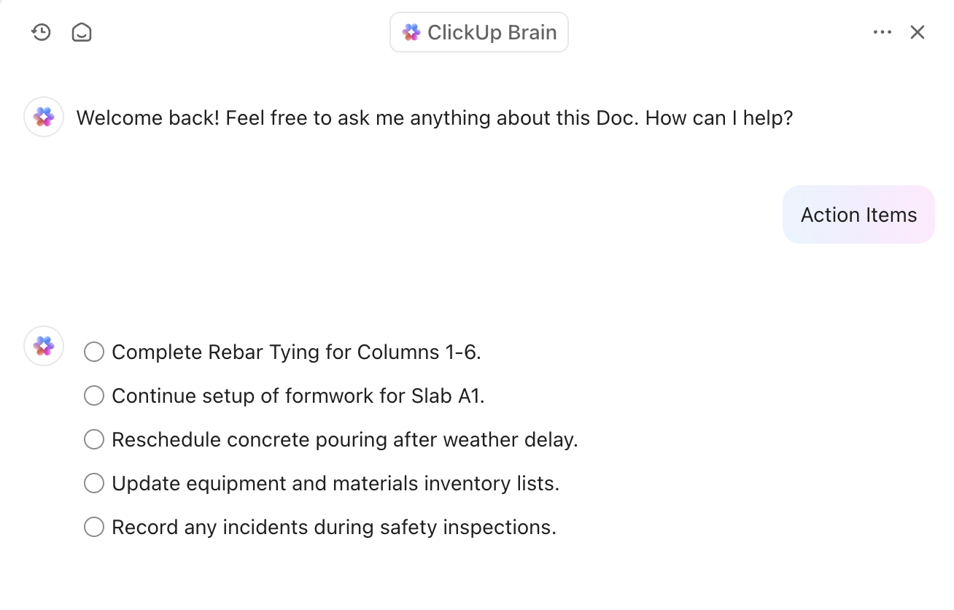Close the ClickUp Brain panel
Viewport: 954px width, 610px height.
coord(918,32)
